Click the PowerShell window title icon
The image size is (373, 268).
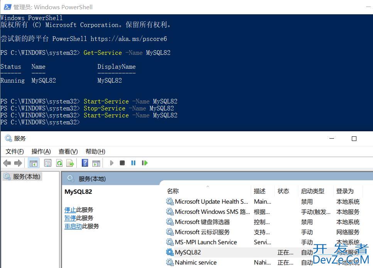(7, 7)
